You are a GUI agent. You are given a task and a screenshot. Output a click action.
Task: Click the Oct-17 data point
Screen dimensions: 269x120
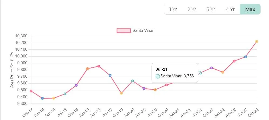[31, 91]
